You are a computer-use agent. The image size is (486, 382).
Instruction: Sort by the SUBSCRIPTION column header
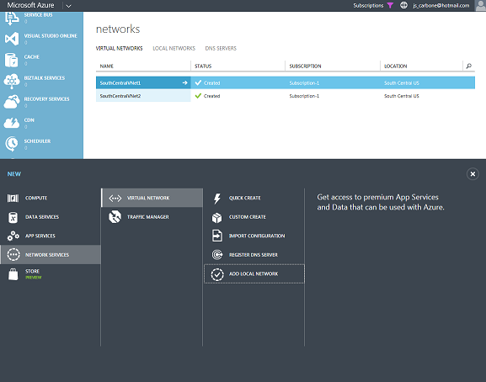click(305, 66)
